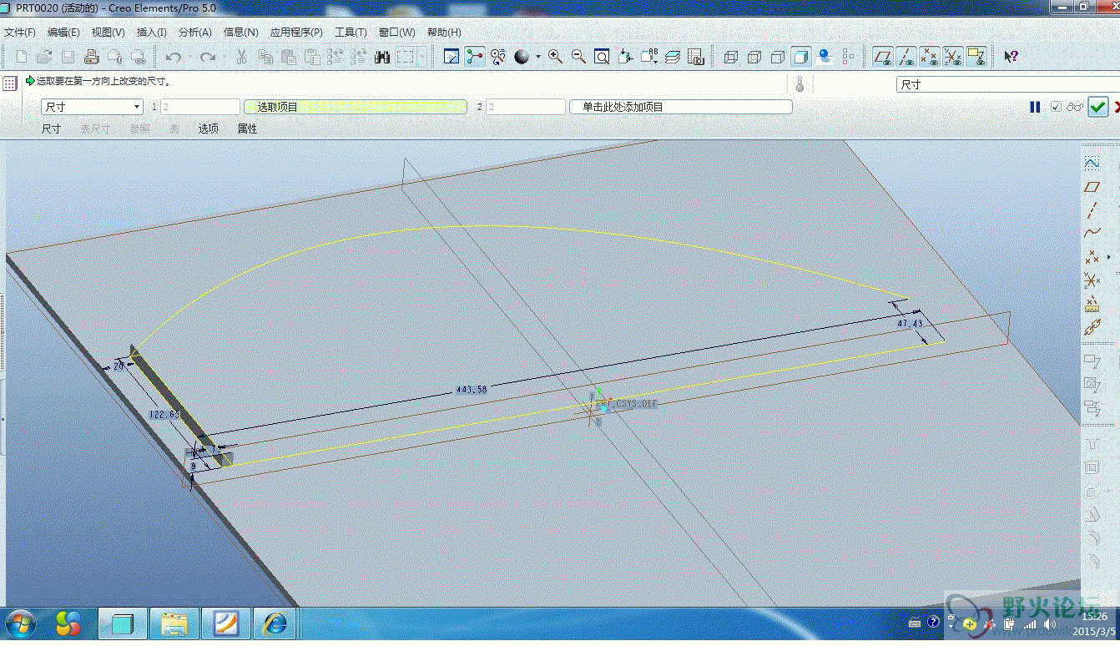Open the 选项 tab in dashboard

point(208,129)
